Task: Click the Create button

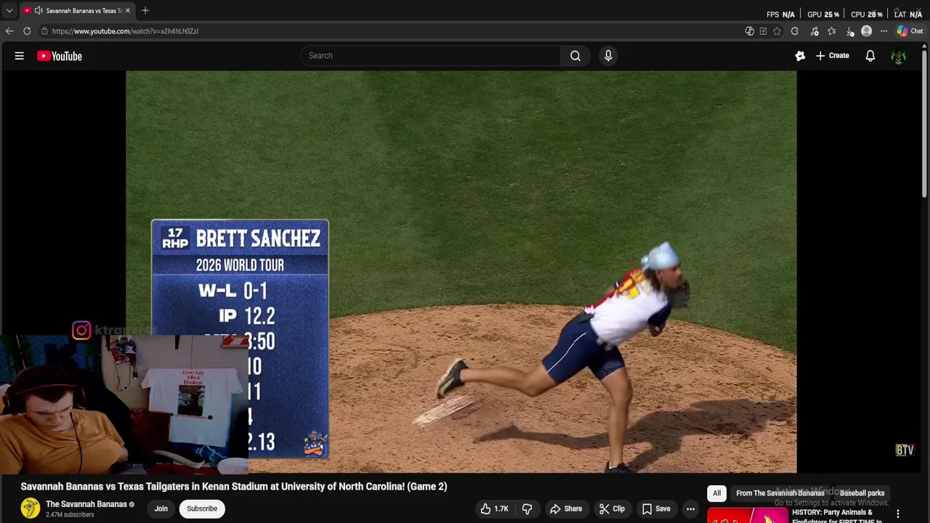Action: pyautogui.click(x=832, y=56)
